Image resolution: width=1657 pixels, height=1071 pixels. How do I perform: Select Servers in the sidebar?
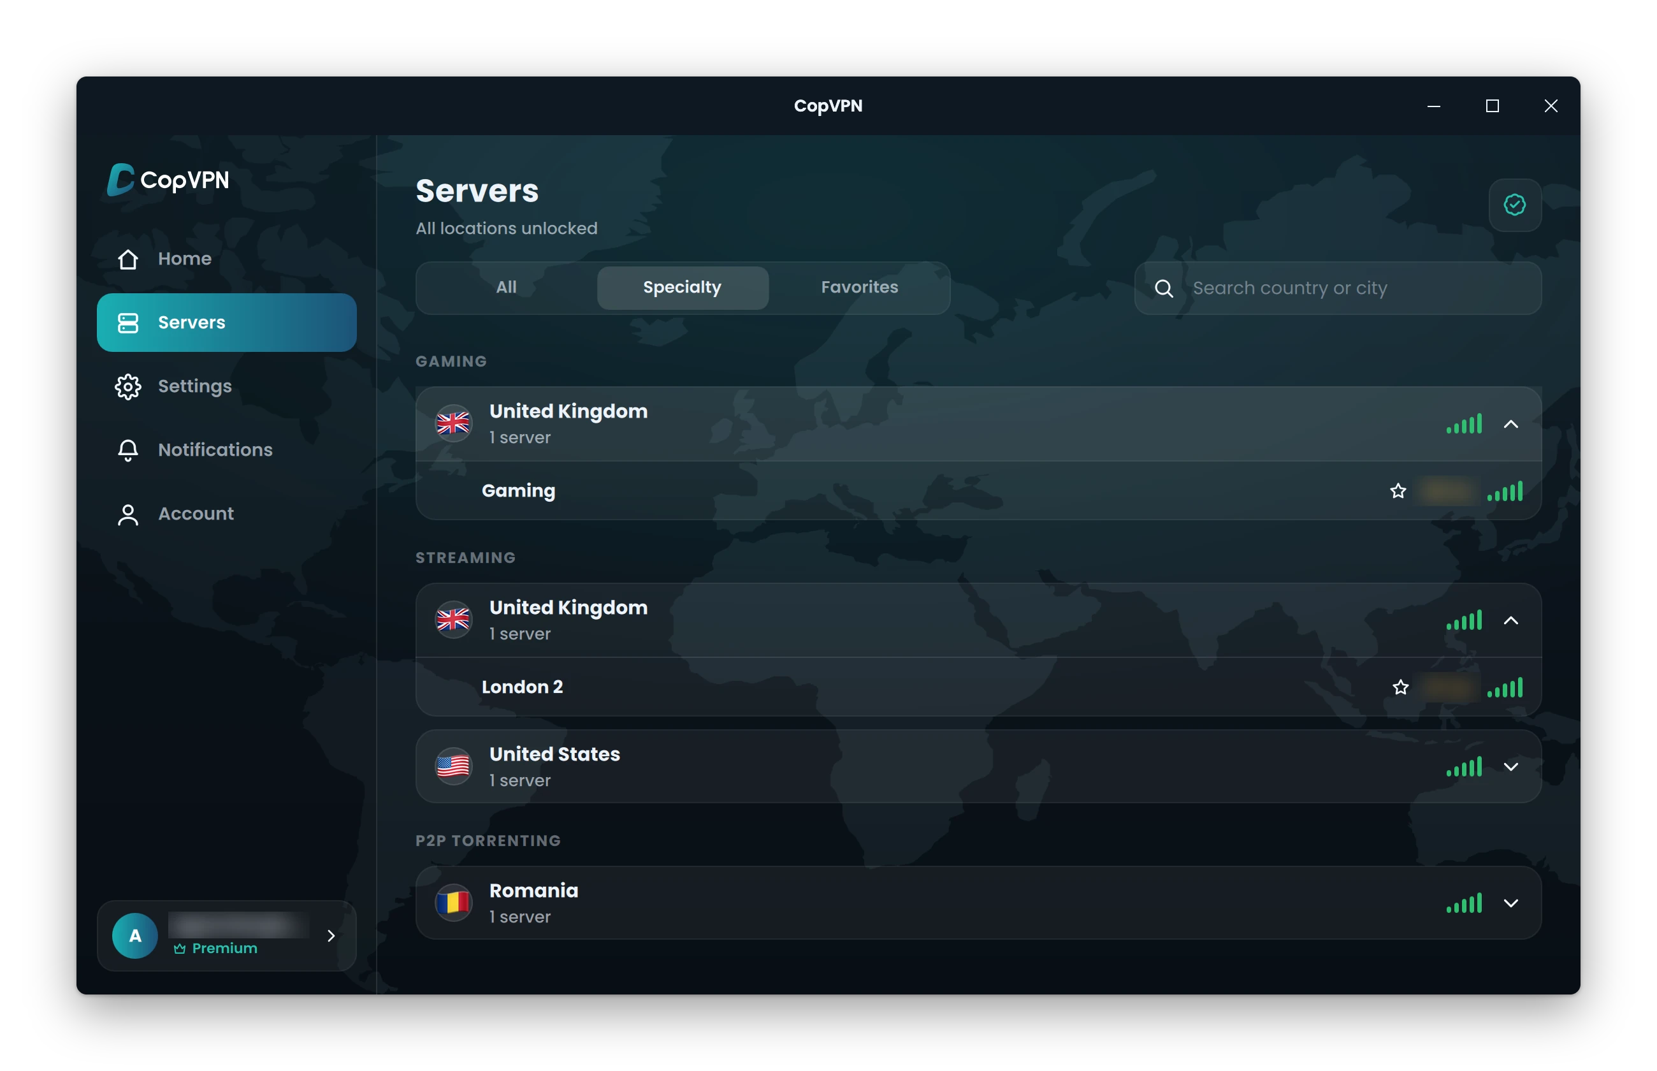point(226,323)
